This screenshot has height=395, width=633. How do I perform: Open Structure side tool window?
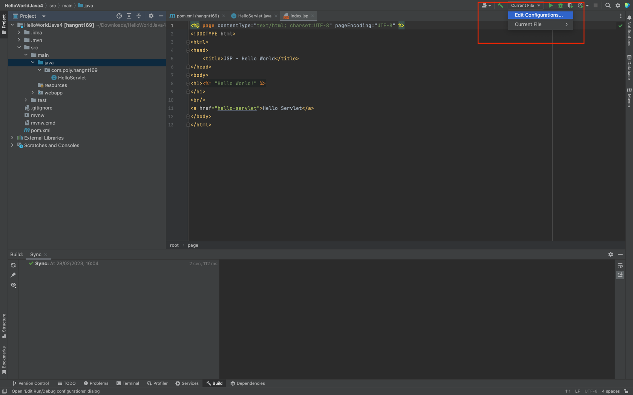point(4,326)
